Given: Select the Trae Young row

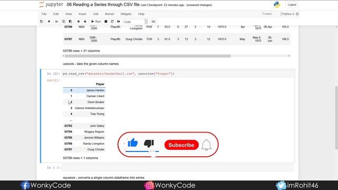Looking at the screenshot, I should 84,114.
